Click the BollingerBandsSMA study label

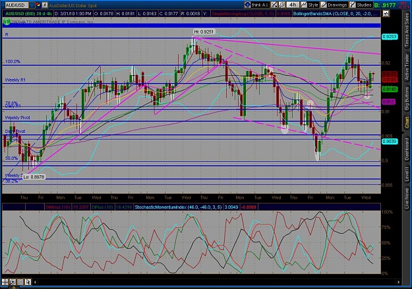pos(336,13)
